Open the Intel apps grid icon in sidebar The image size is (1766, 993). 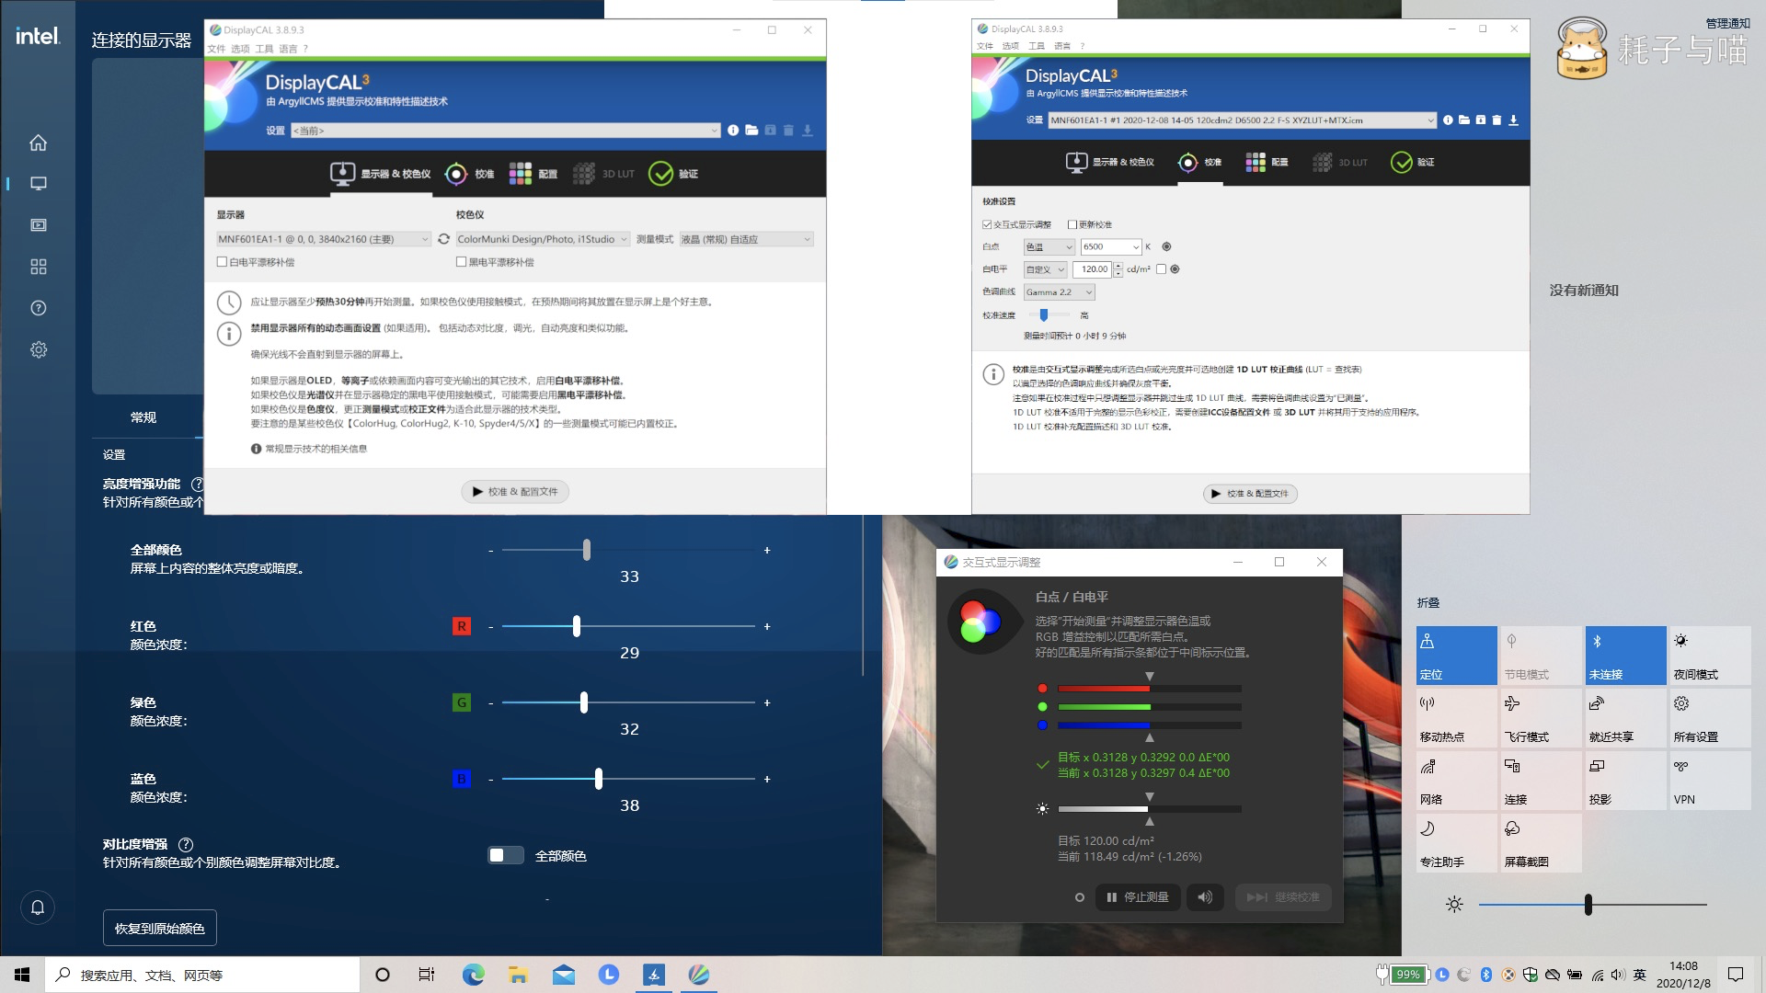38,267
